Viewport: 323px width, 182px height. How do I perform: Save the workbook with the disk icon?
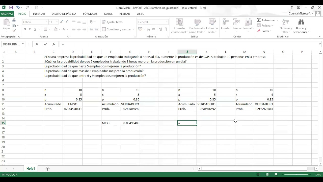click(x=11, y=8)
